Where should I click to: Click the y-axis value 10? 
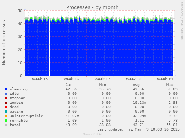pos(20,63)
